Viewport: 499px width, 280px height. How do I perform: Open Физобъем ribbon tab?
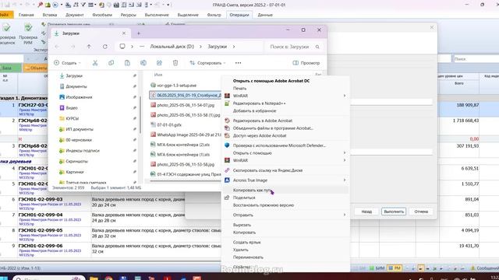tap(102, 15)
